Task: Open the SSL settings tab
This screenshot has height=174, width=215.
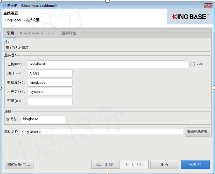Action: (51, 33)
